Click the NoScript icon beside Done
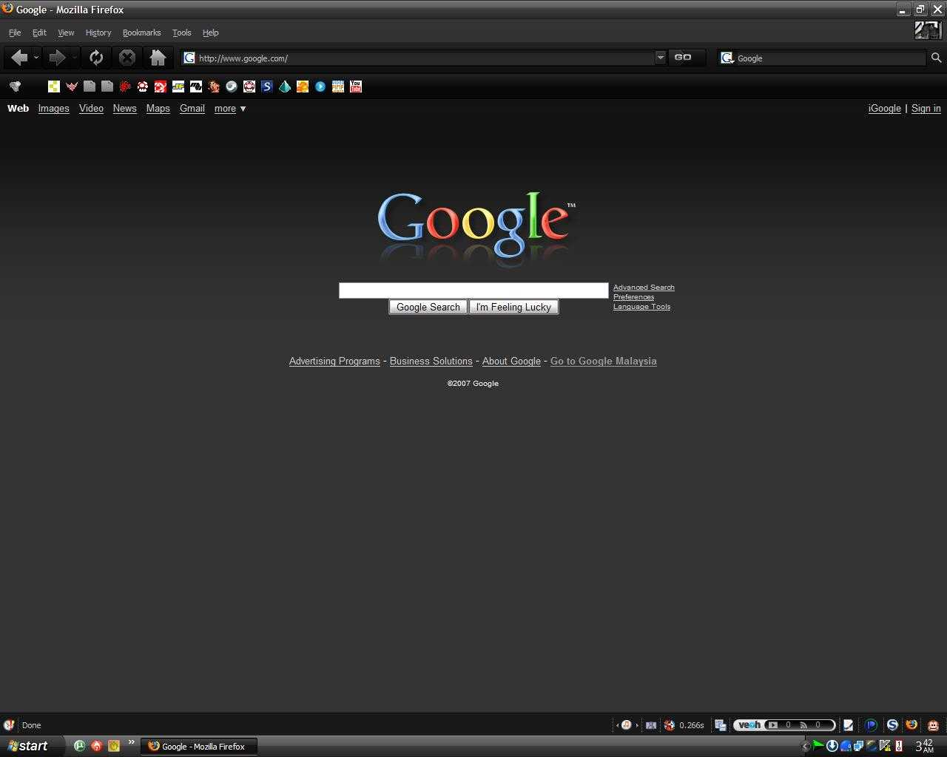The image size is (947, 757). tap(9, 725)
